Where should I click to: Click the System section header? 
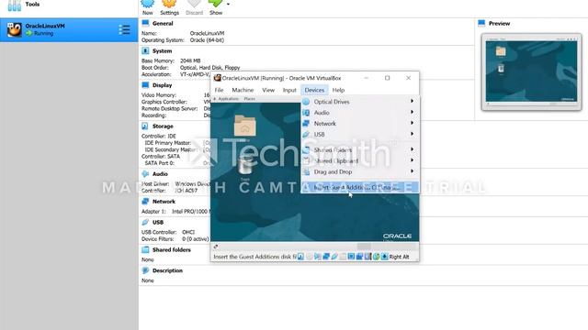click(x=162, y=51)
